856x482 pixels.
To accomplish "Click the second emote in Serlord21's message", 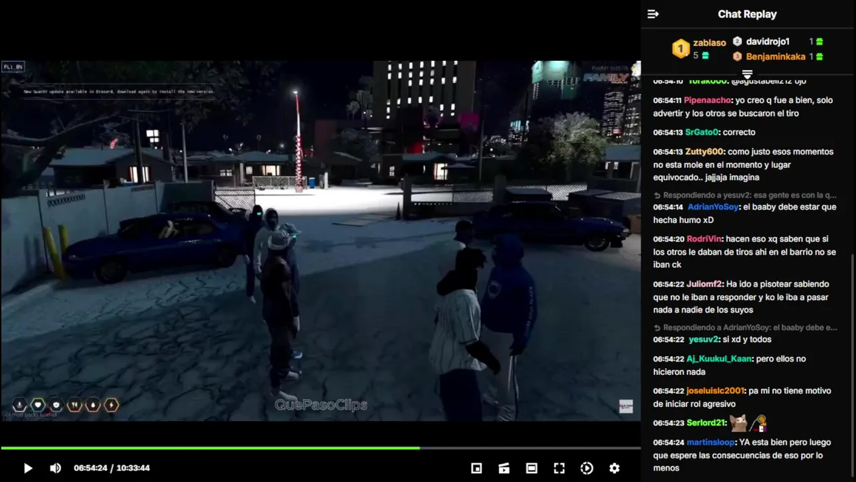I will (x=758, y=423).
